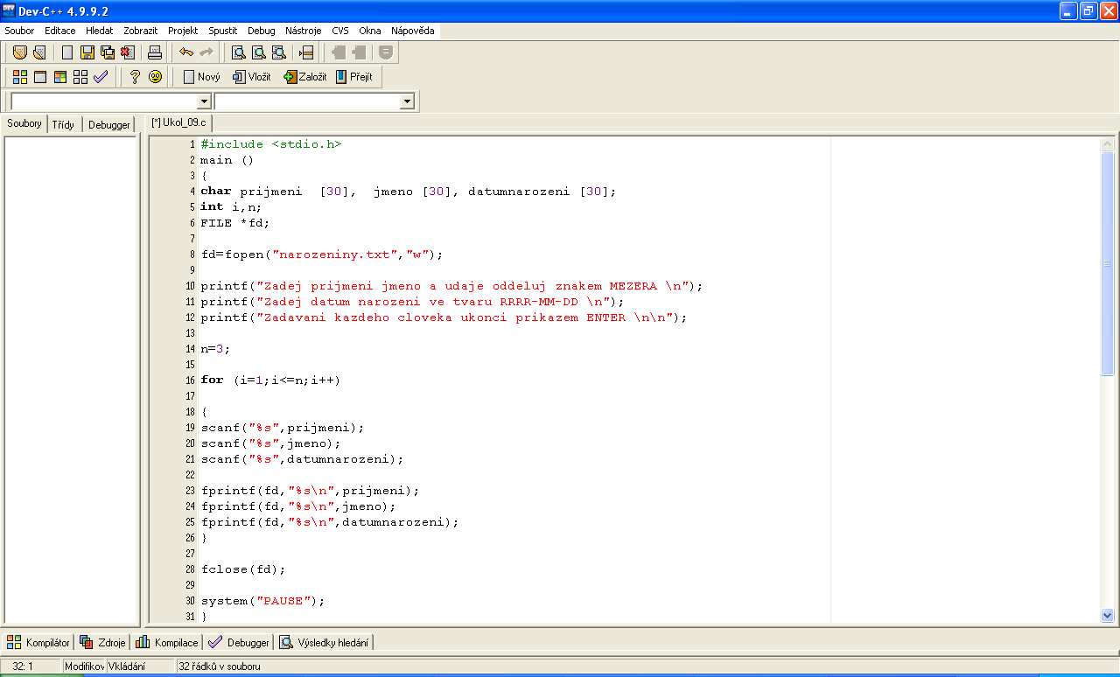Open help with the question mark icon

point(135,77)
